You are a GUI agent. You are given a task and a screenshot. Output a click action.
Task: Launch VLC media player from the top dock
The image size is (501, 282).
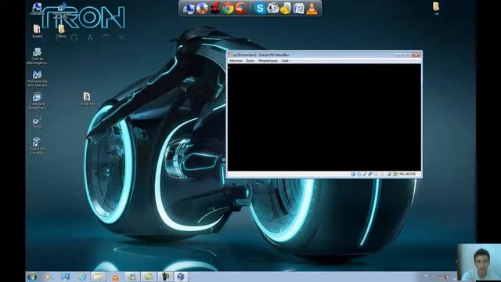pyautogui.click(x=312, y=9)
